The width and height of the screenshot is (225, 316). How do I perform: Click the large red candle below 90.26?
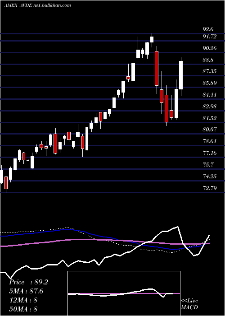coord(157,68)
